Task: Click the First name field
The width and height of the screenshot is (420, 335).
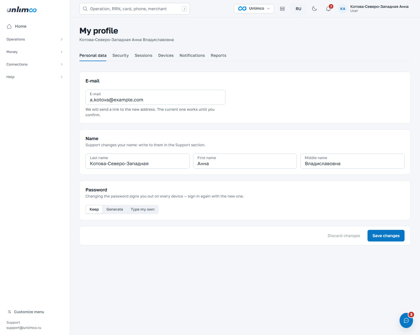Action: (245, 161)
